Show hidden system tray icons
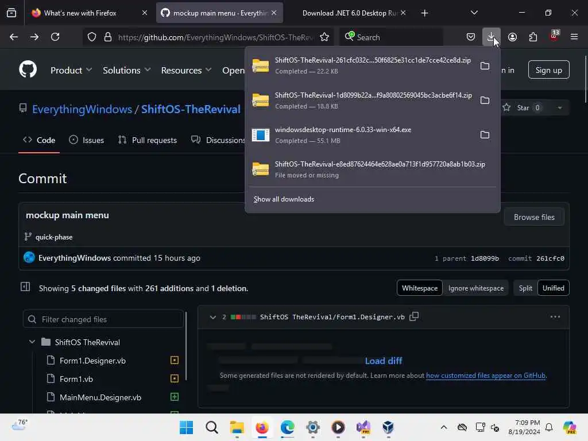Viewport: 588px width, 441px height. click(x=444, y=427)
